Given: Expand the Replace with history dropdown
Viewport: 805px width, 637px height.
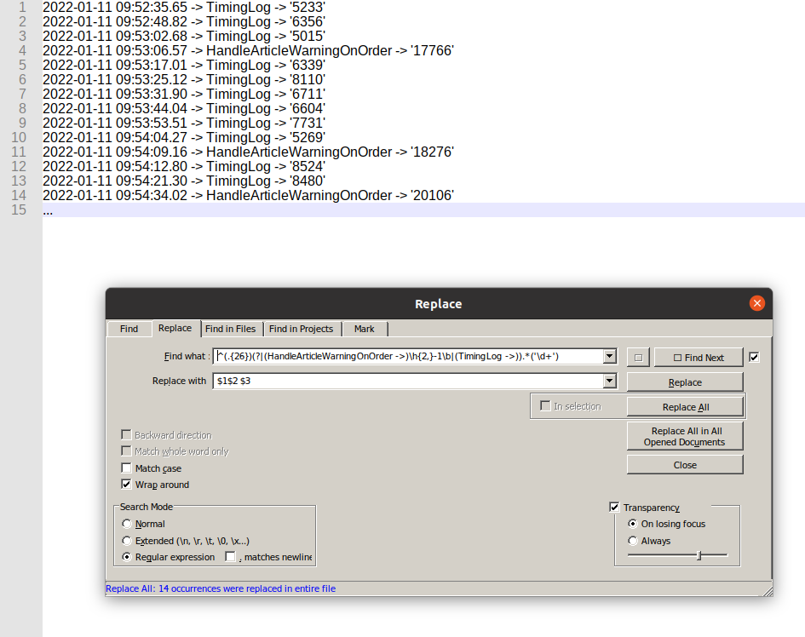Looking at the screenshot, I should [x=609, y=381].
